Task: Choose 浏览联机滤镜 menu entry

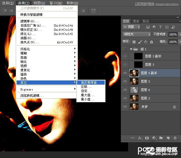Action: click(47, 96)
